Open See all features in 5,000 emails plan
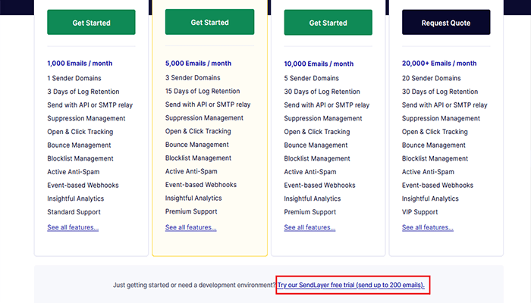Viewport: 531px width, 303px height. (x=191, y=227)
